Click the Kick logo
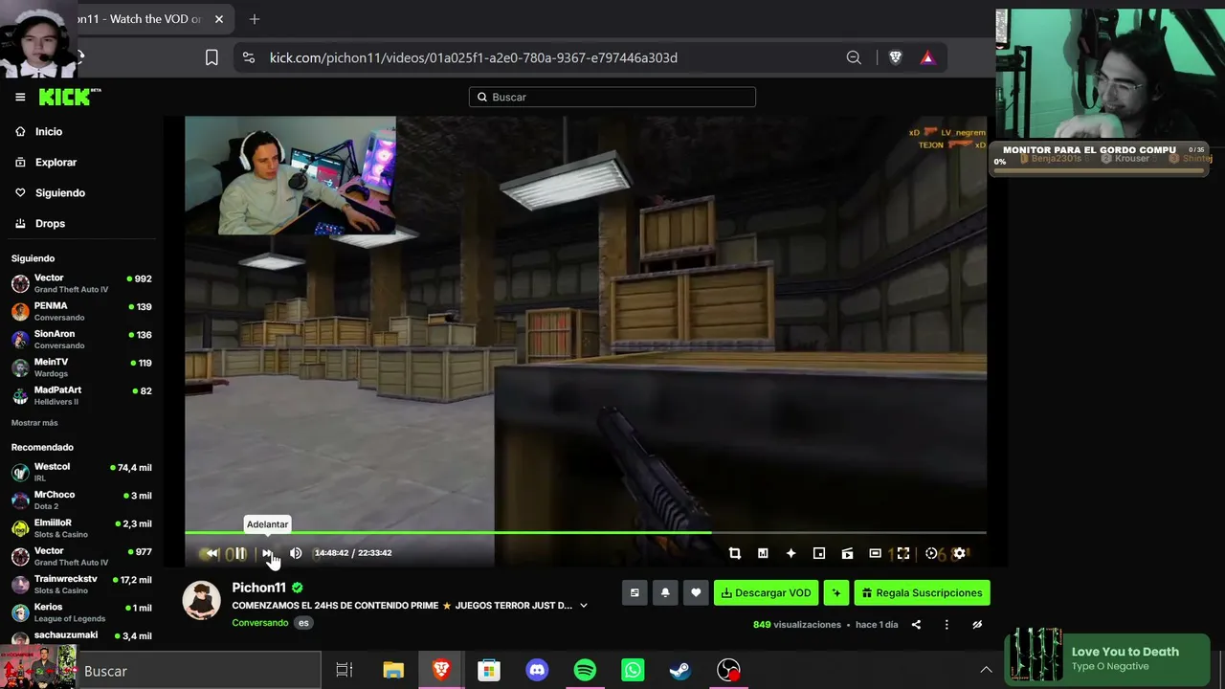The height and width of the screenshot is (689, 1225). point(69,97)
